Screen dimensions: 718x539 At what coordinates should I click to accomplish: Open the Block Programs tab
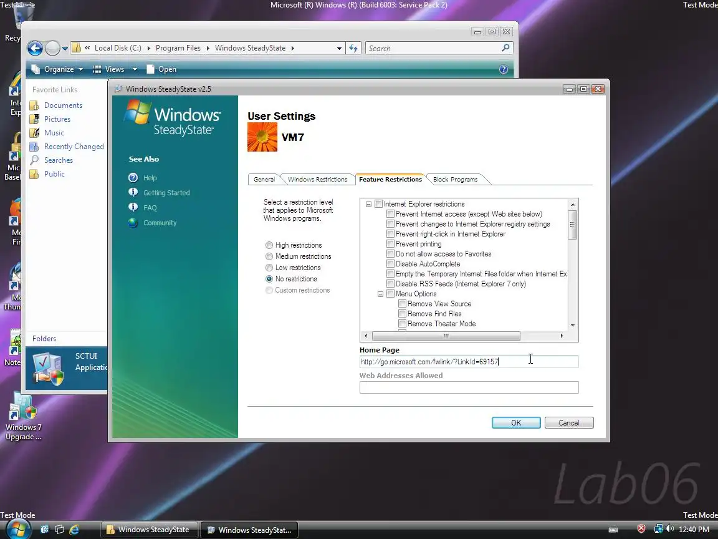coord(455,180)
